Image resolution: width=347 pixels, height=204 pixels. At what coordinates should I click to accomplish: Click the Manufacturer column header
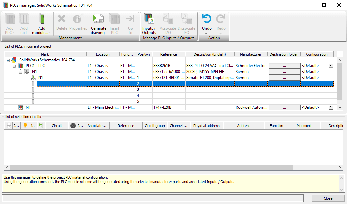point(251,54)
